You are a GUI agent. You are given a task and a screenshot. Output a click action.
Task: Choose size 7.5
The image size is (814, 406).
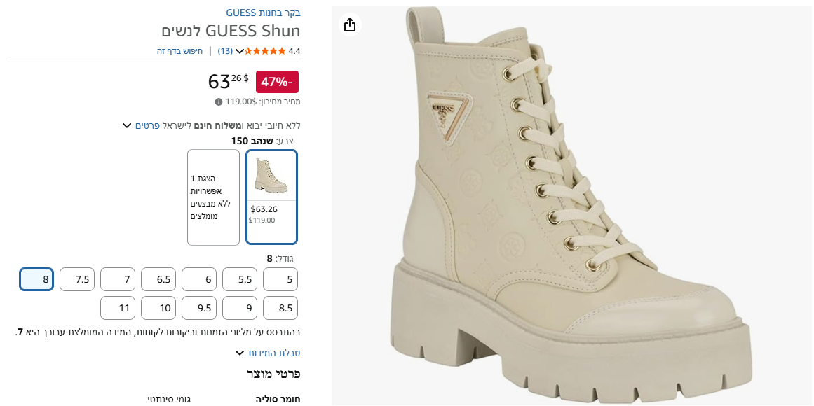click(x=77, y=279)
